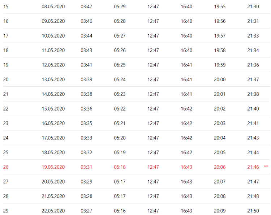Click the 05:20 time on 17.05.2020
This screenshot has height=215, width=271.
pos(120,138)
